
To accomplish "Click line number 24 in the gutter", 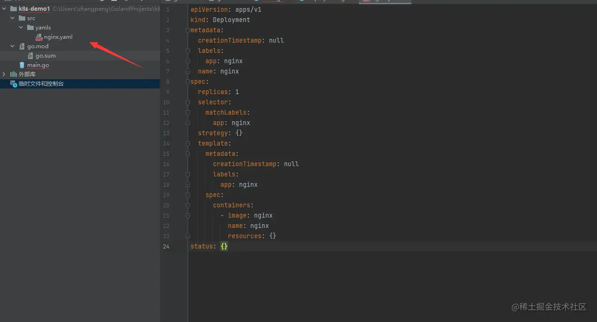I will pos(166,247).
